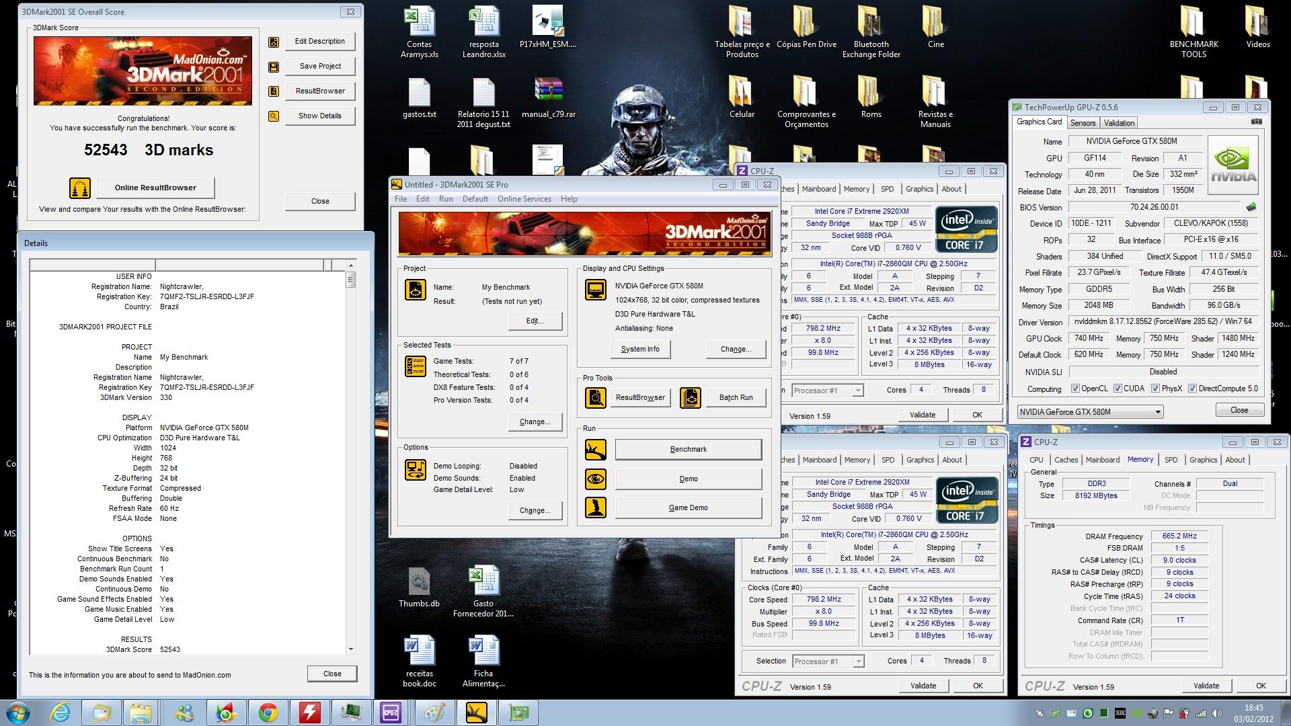This screenshot has height=726, width=1291.
Task: Toggle the DirectCompute 5.0 checkbox
Action: (1192, 389)
